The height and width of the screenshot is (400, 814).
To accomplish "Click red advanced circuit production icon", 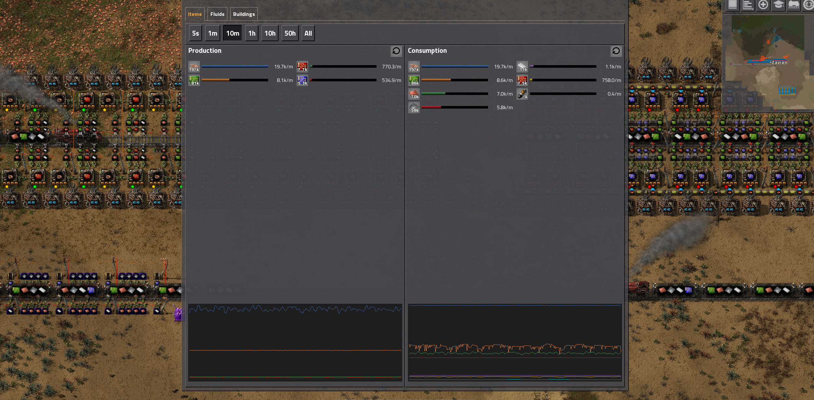I will 302,66.
